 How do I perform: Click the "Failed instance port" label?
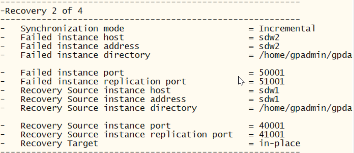coord(72,73)
